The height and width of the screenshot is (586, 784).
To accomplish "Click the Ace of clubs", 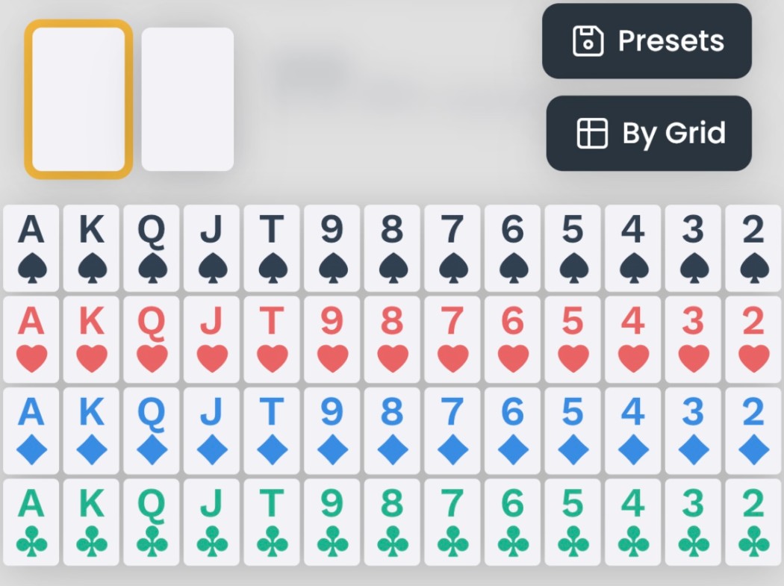I will pos(31,523).
